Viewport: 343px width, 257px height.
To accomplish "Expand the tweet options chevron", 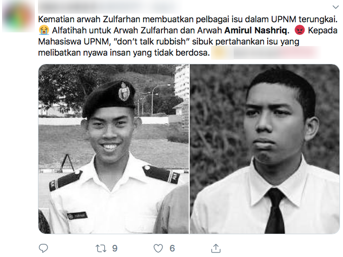I will pos(335,7).
